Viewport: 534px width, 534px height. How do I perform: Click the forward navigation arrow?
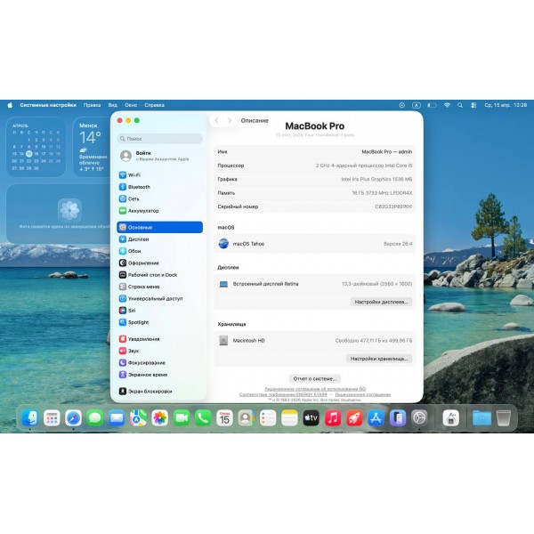pyautogui.click(x=230, y=120)
